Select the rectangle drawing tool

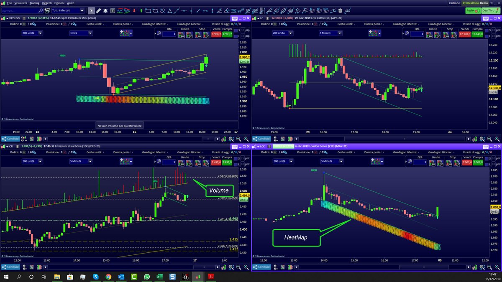148,10
